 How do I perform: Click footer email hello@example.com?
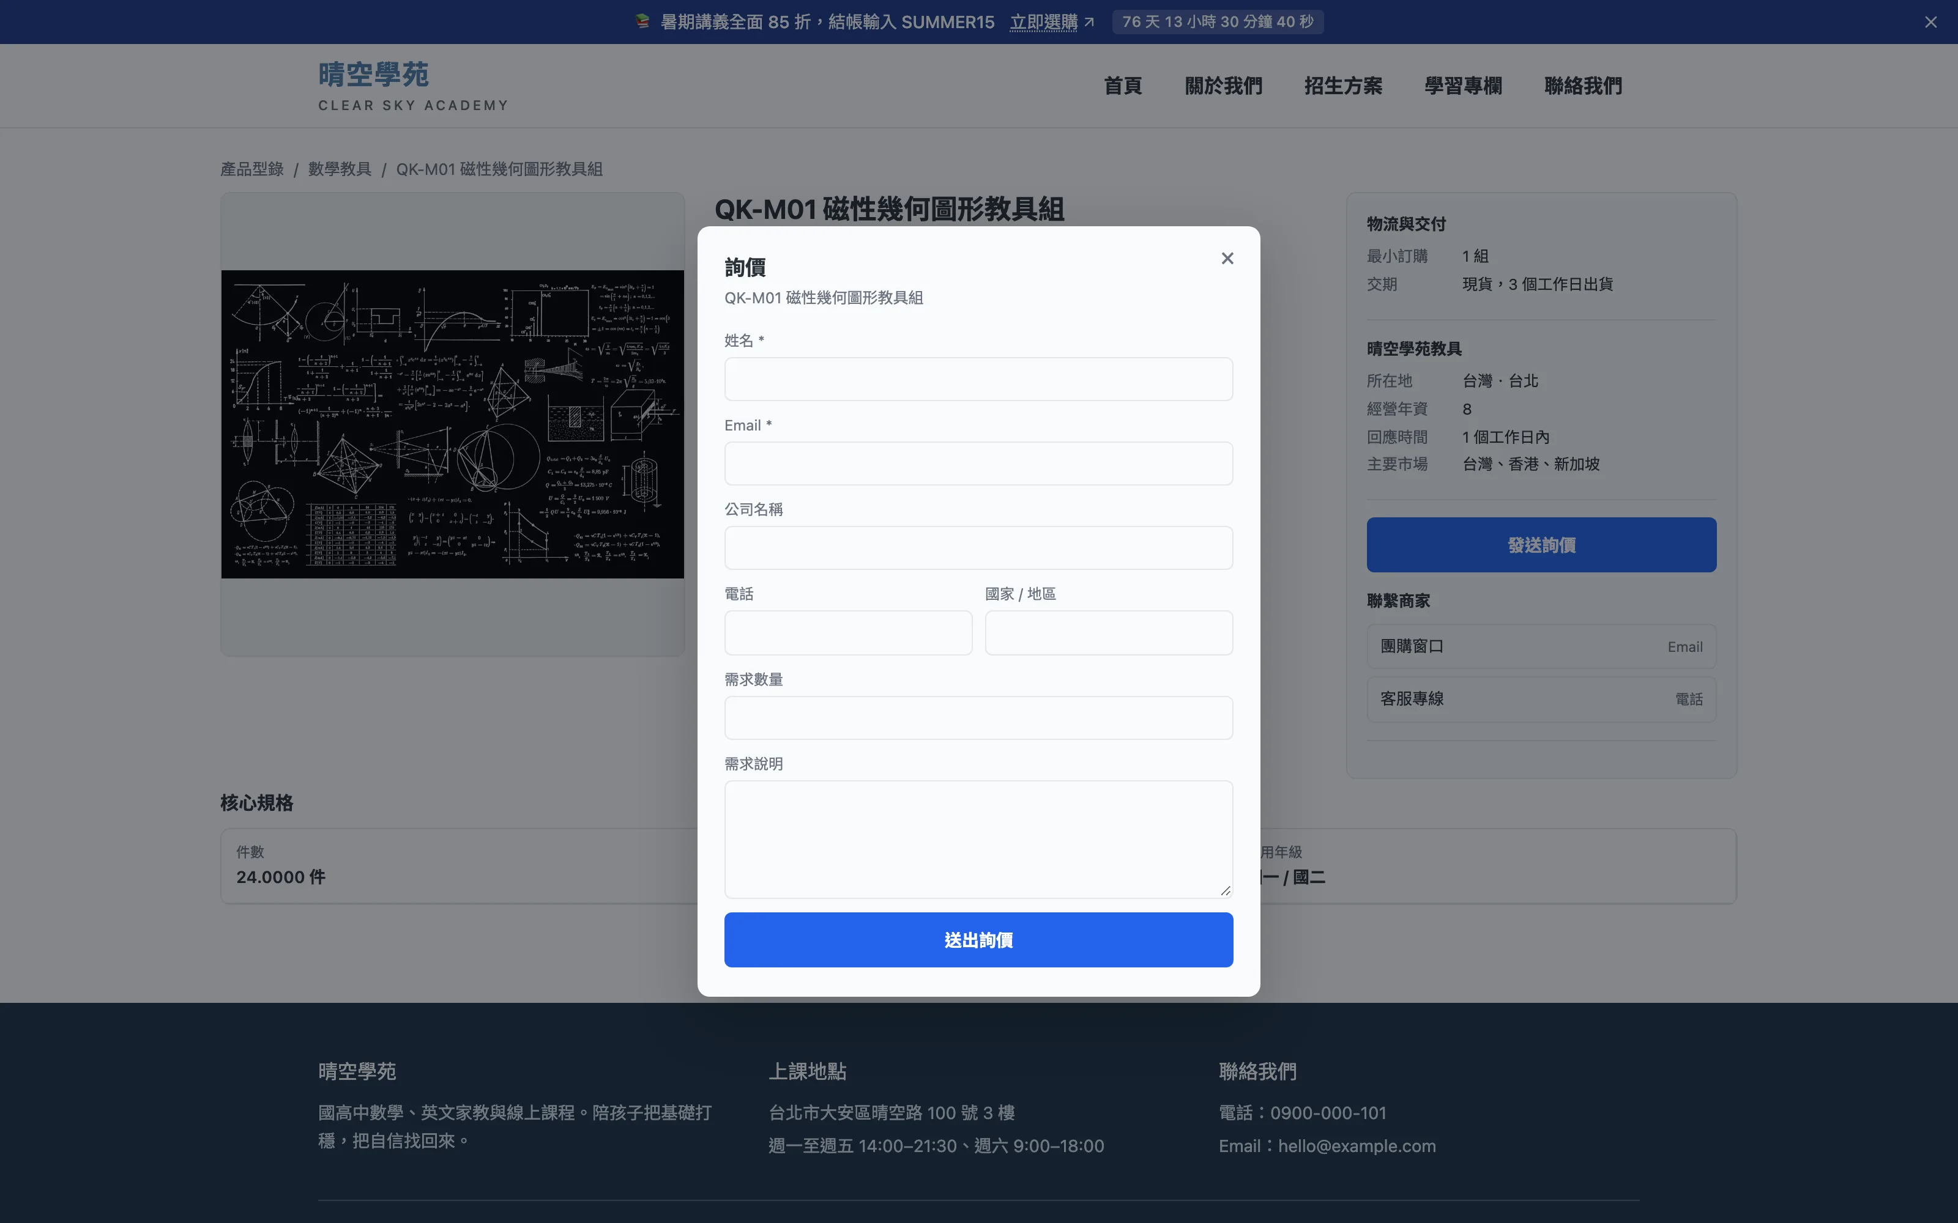click(x=1357, y=1146)
